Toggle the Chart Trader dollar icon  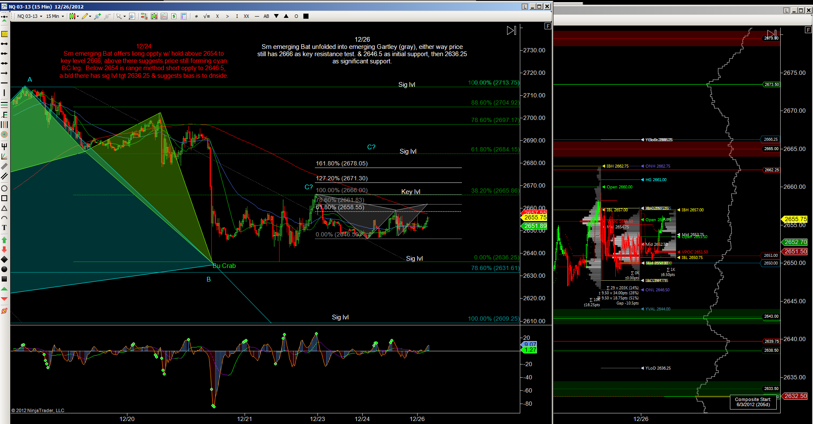174,17
